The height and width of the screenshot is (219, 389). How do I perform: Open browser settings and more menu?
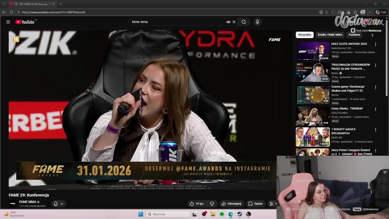pos(370,12)
